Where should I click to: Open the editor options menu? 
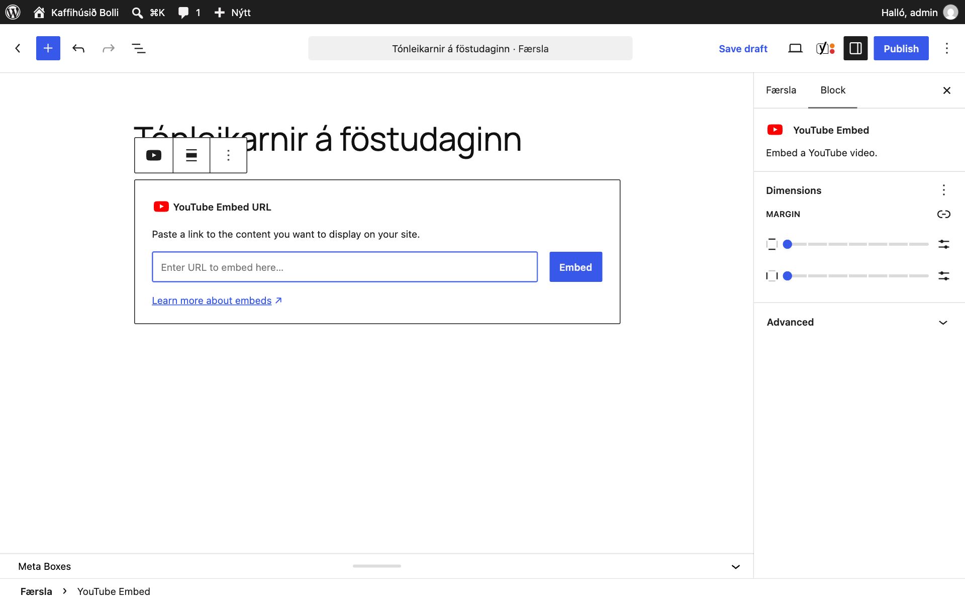(x=947, y=48)
